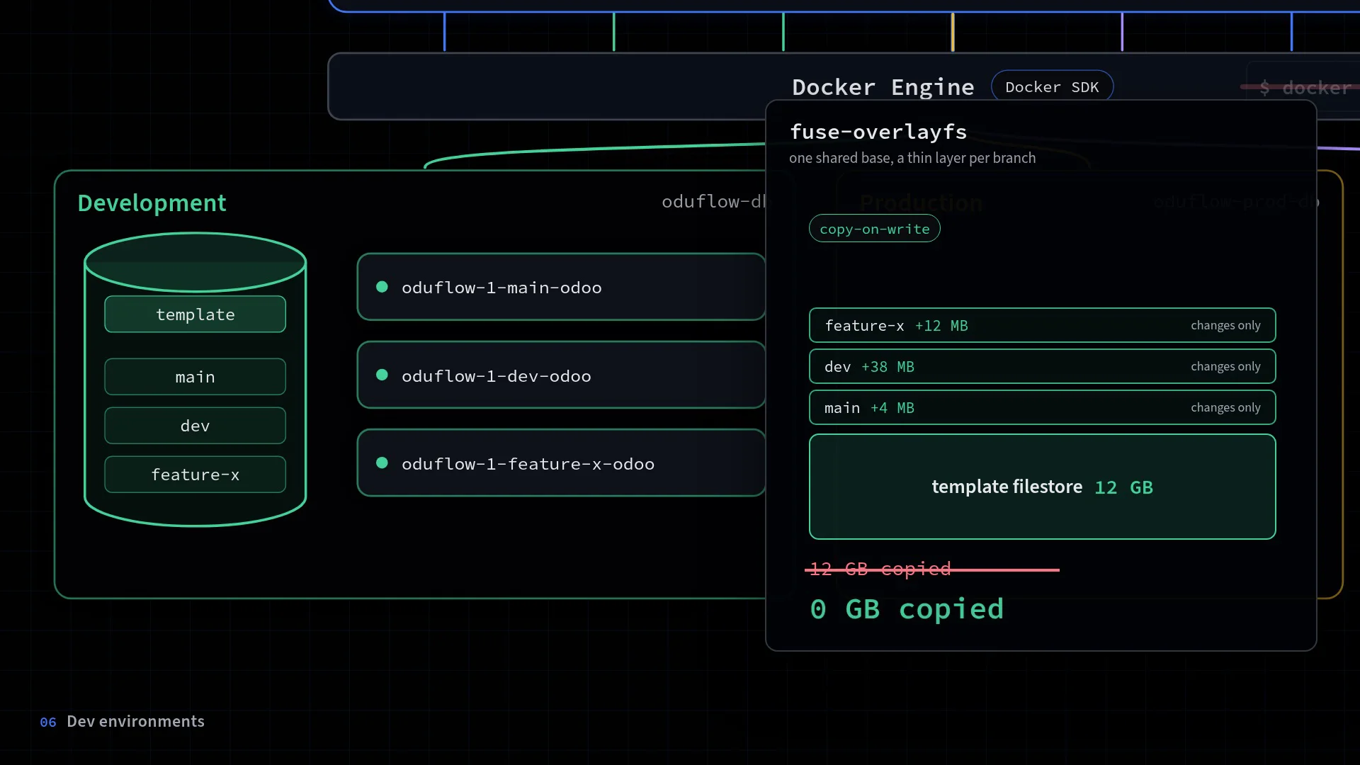This screenshot has width=1360, height=765.
Task: Click the '0 GB copied' text
Action: pyautogui.click(x=907, y=609)
